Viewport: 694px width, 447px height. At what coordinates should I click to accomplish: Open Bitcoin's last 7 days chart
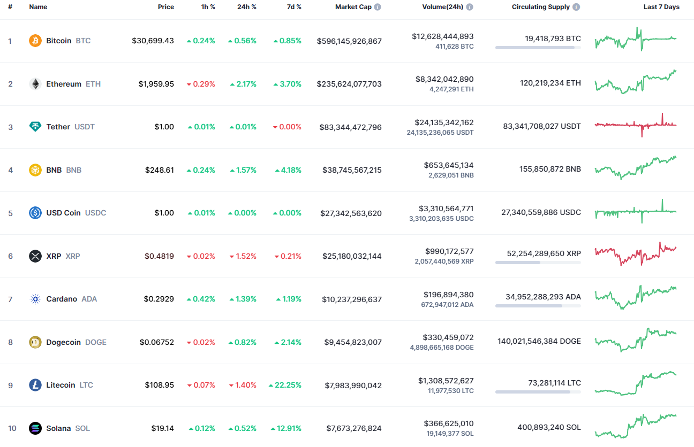coord(636,39)
